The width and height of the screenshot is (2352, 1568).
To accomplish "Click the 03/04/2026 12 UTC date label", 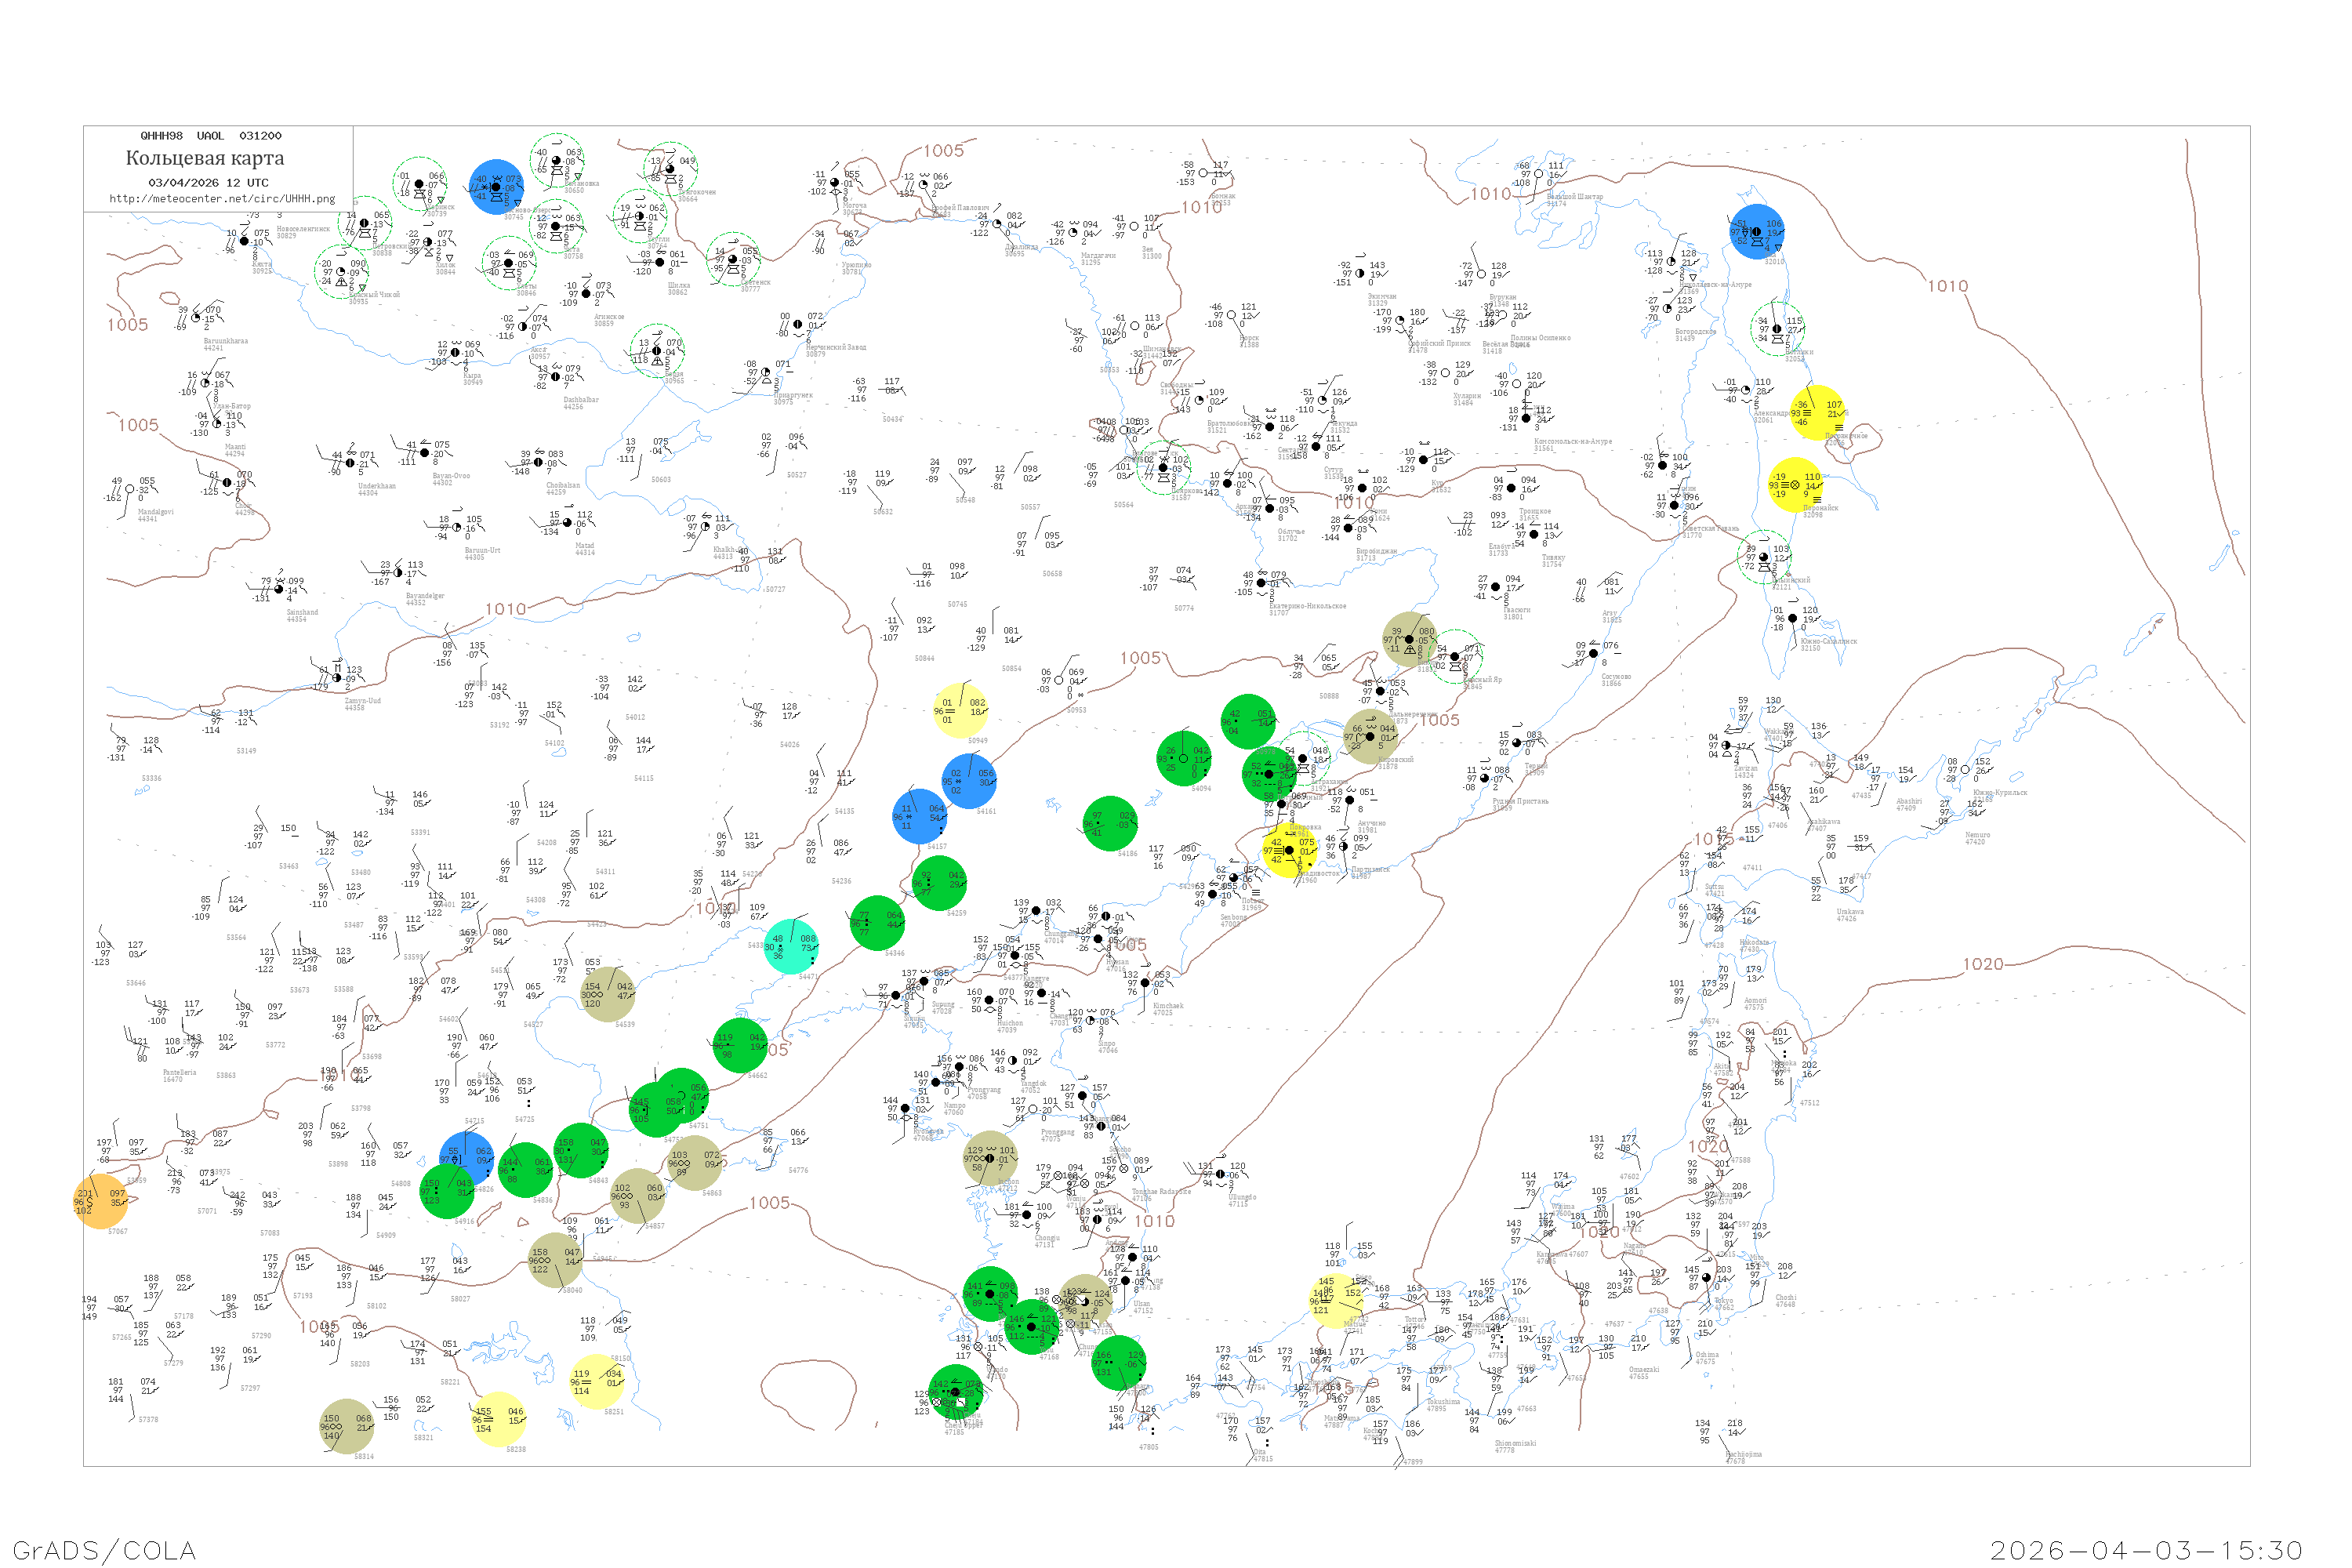I will click(208, 183).
